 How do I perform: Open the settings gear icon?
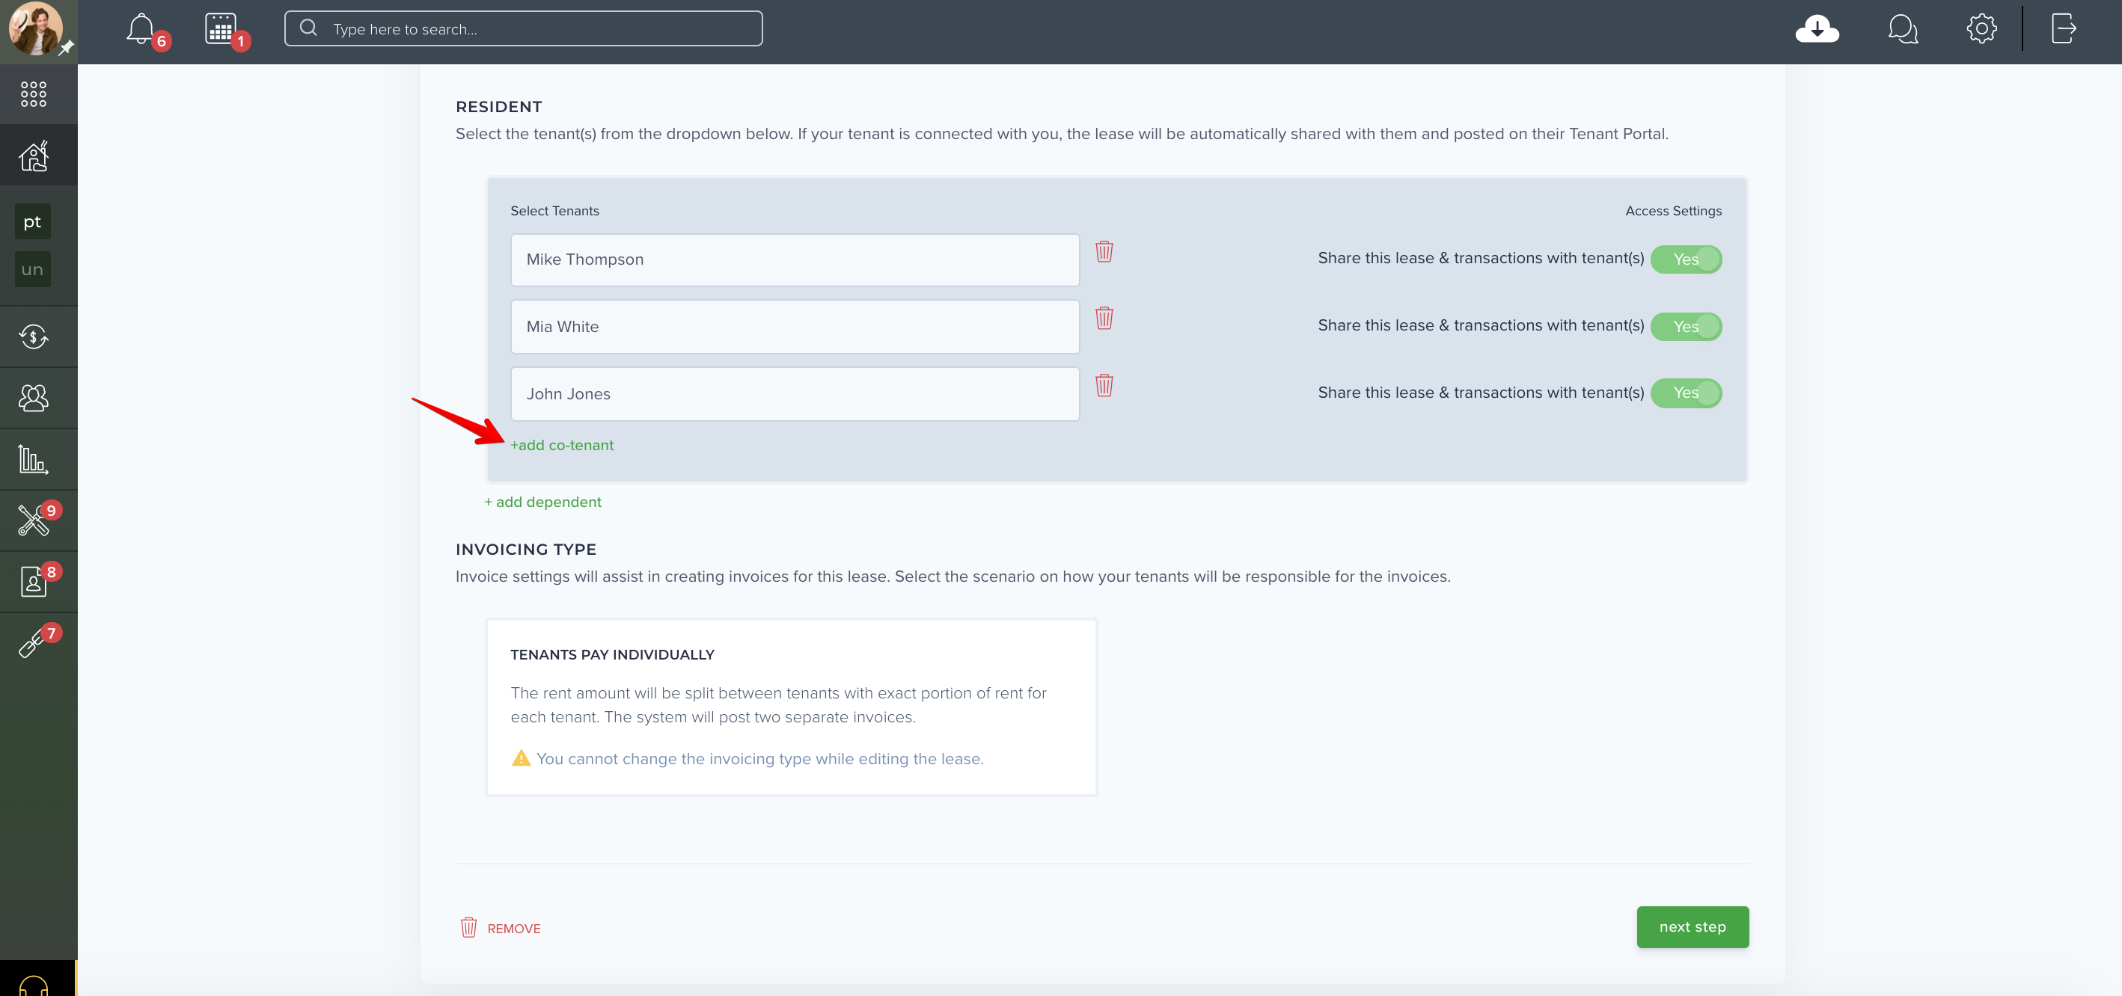[1981, 29]
